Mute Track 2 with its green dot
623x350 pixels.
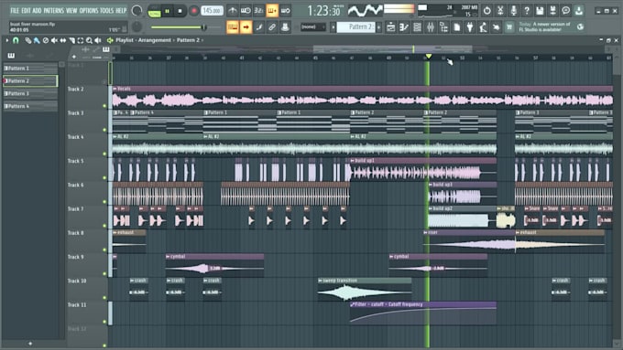[104, 106]
